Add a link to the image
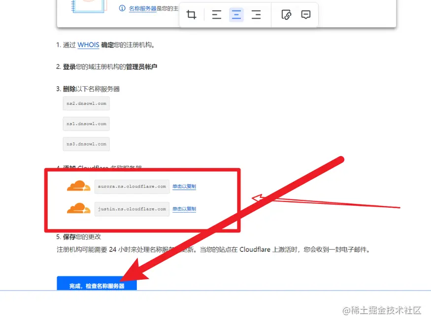This screenshot has width=431, height=325. [286, 15]
